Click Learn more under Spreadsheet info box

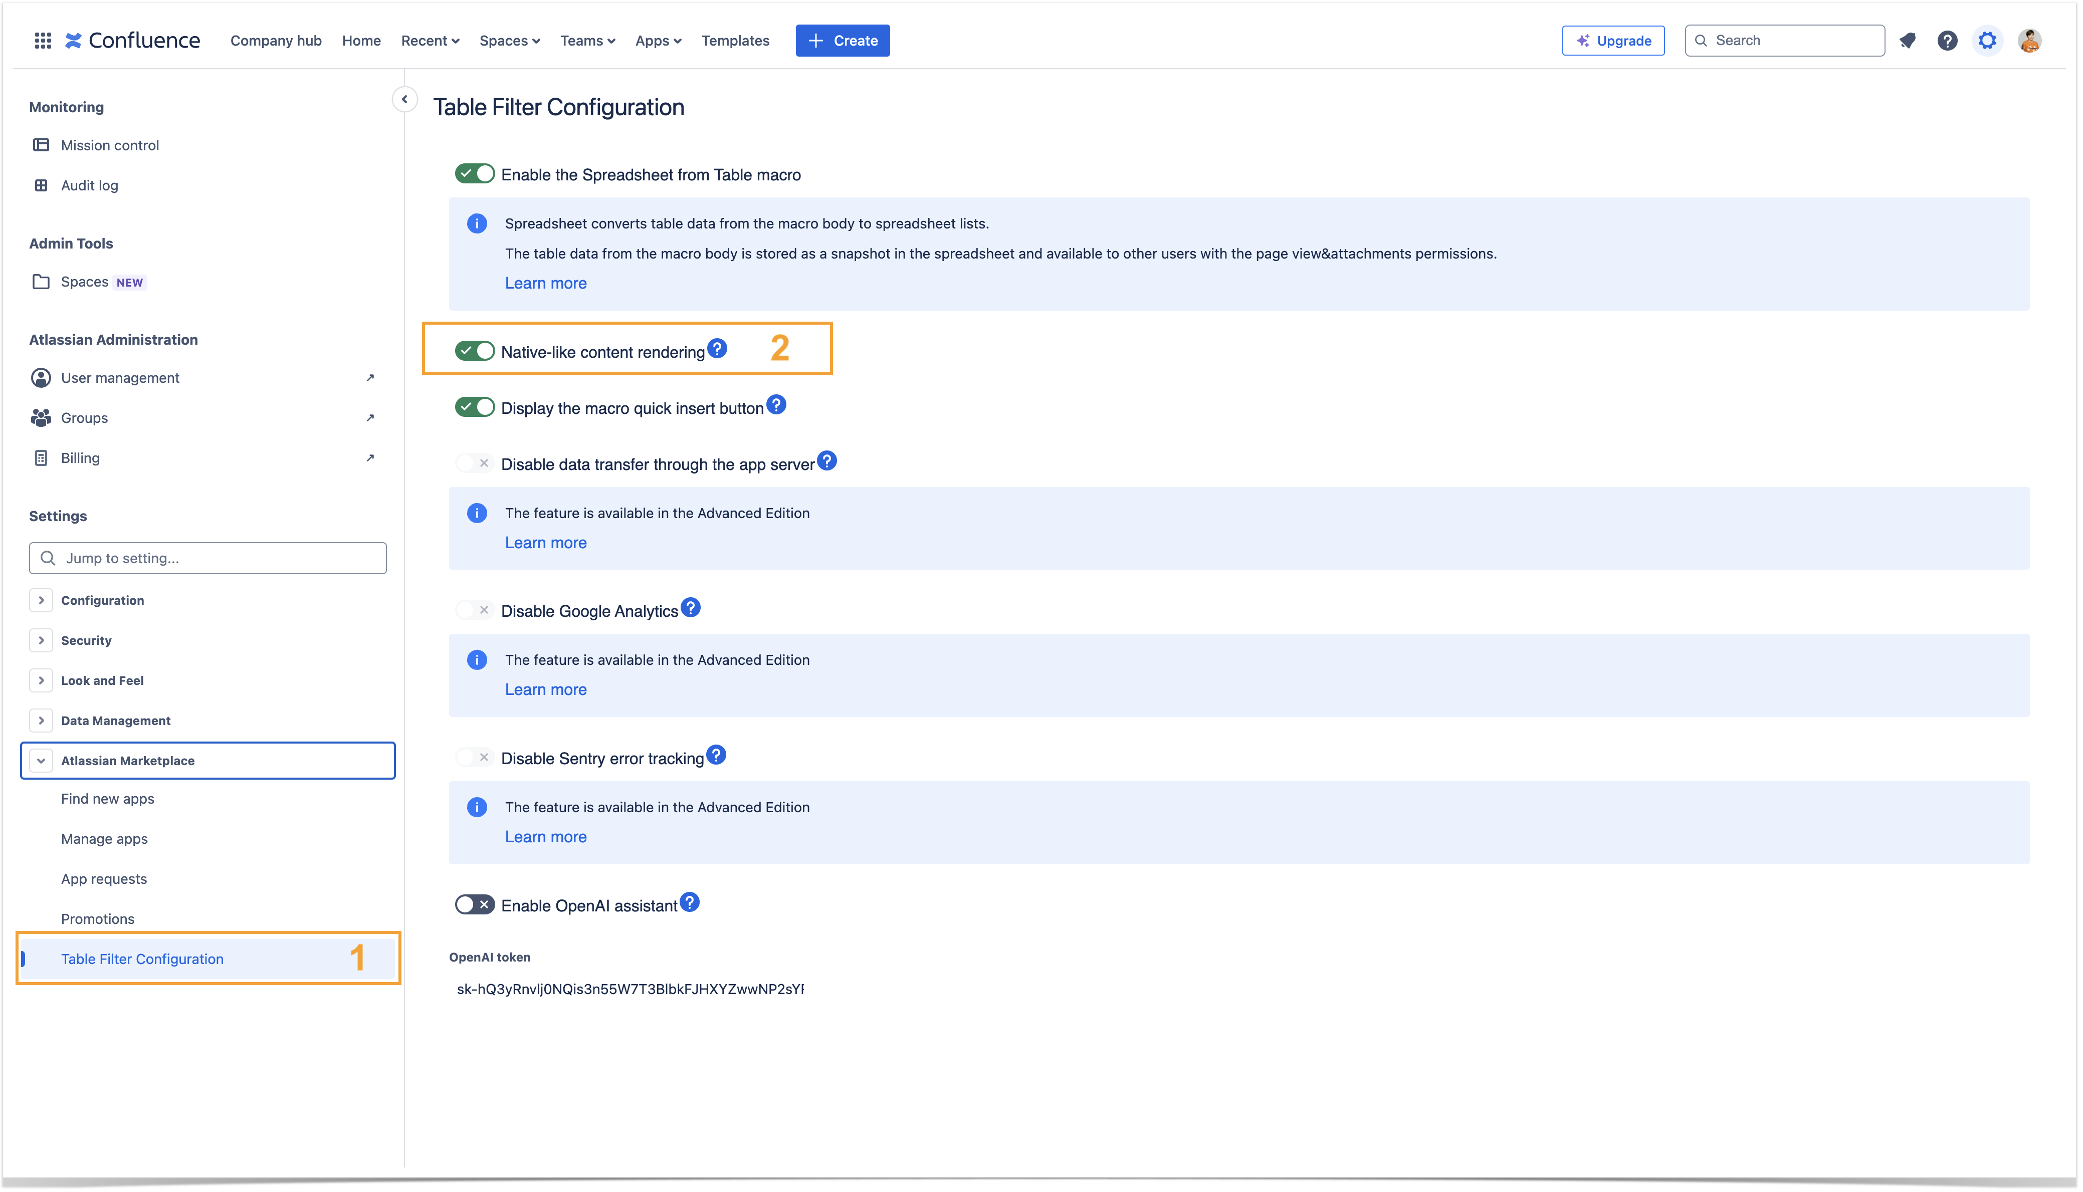545,283
